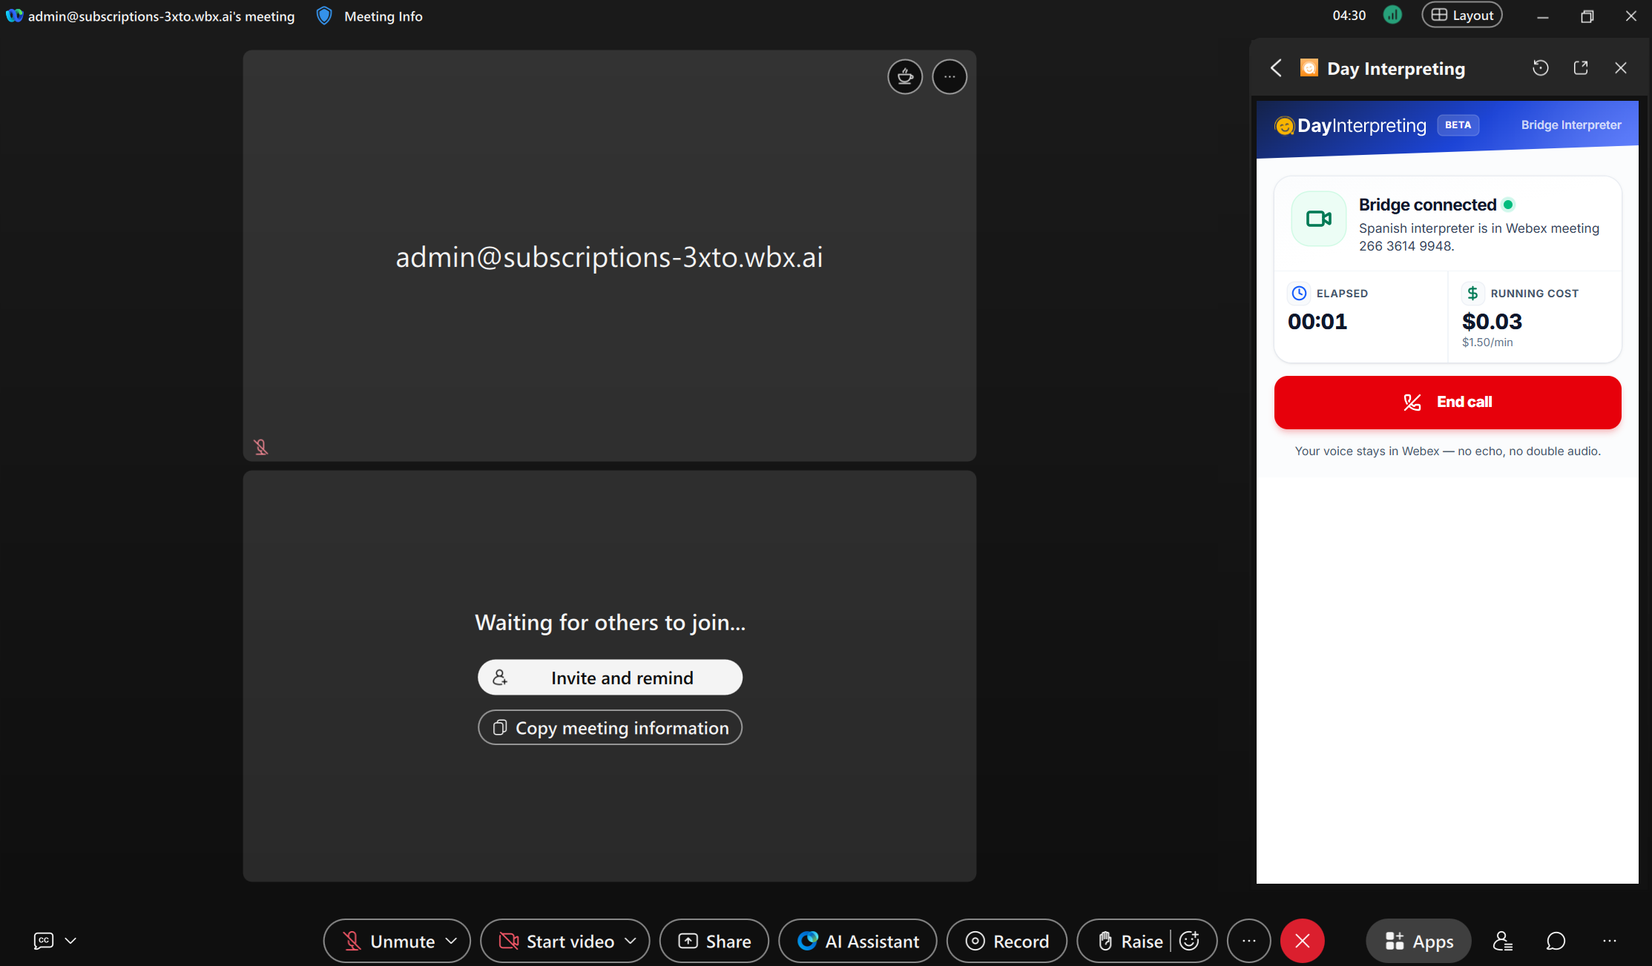Close the Webex meeting window
The width and height of the screenshot is (1652, 966).
(x=1630, y=16)
